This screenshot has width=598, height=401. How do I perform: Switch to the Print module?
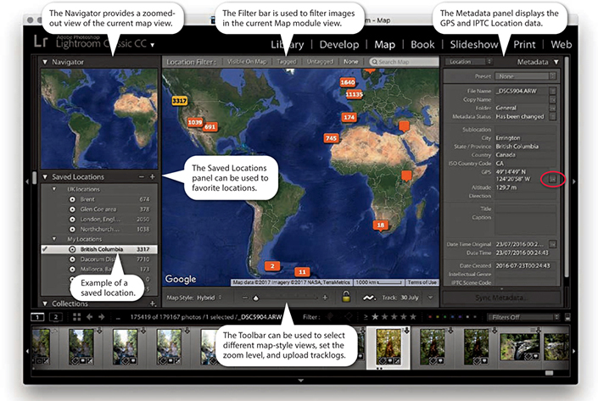pos(524,45)
